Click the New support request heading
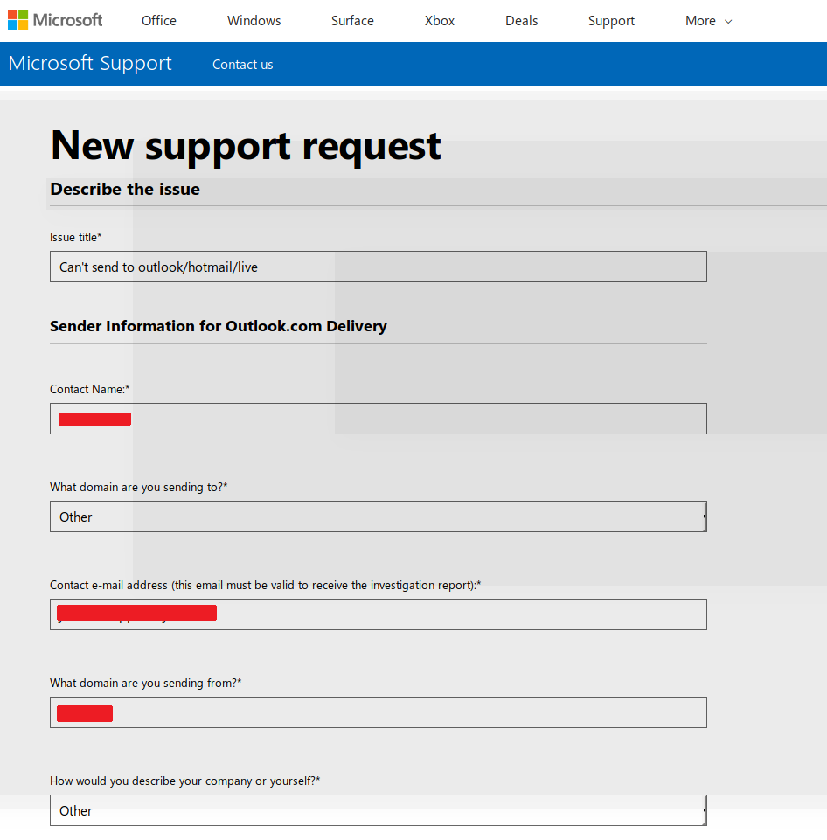Screen dimensions: 827x840 246,146
